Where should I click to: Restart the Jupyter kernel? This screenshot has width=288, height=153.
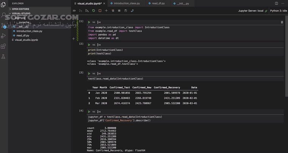pos(94,11)
